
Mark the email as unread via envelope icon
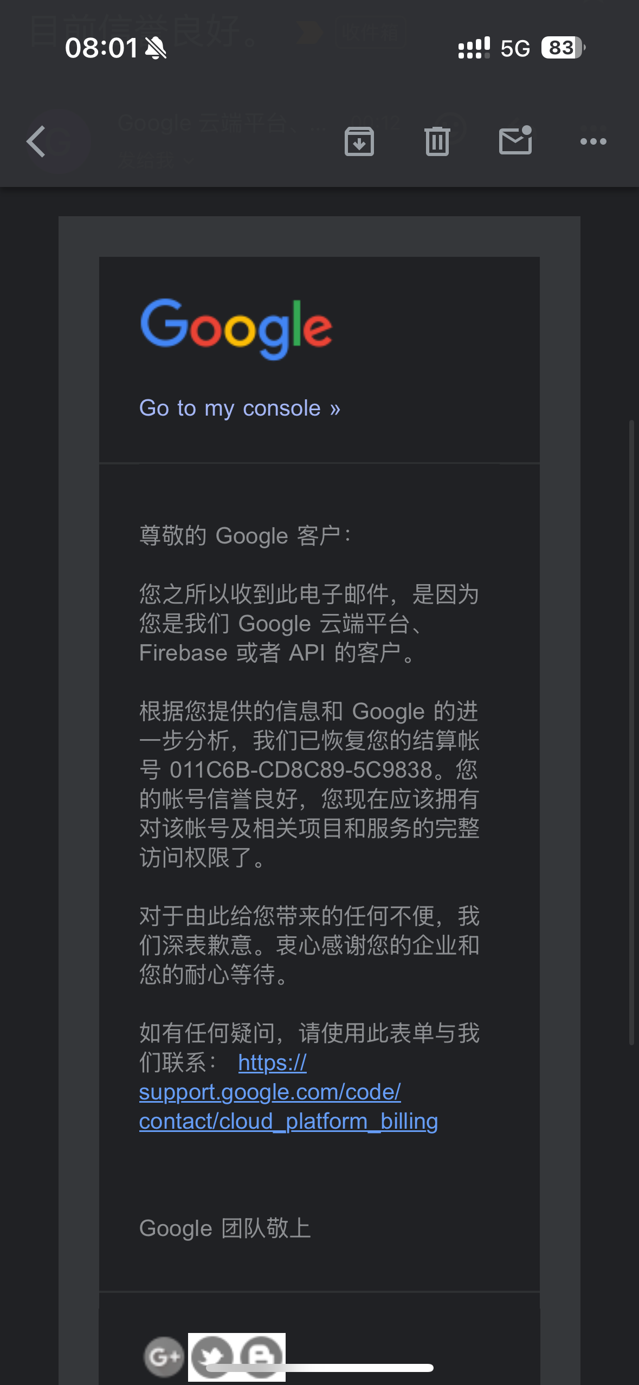(515, 140)
